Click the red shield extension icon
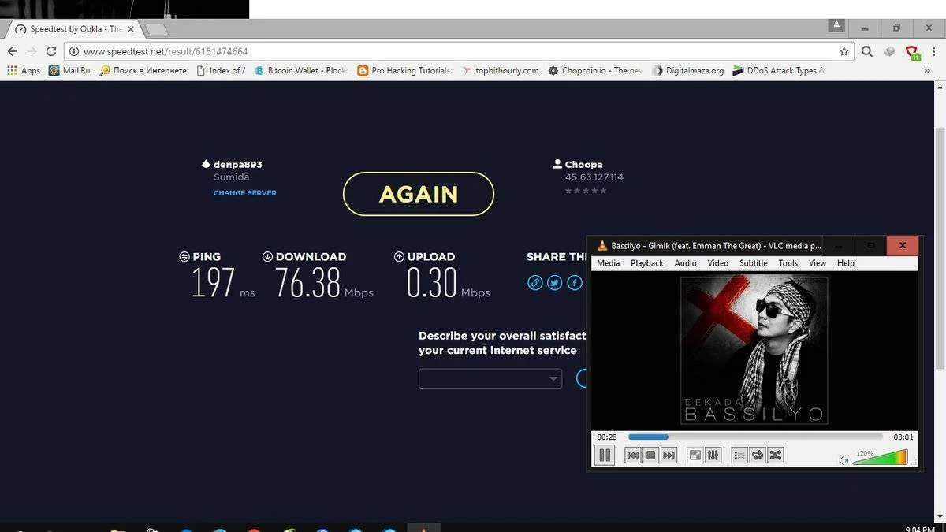 912,52
